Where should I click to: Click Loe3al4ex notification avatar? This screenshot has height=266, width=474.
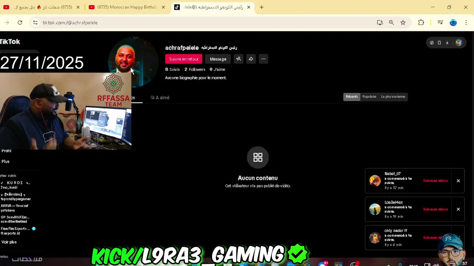[x=375, y=209]
